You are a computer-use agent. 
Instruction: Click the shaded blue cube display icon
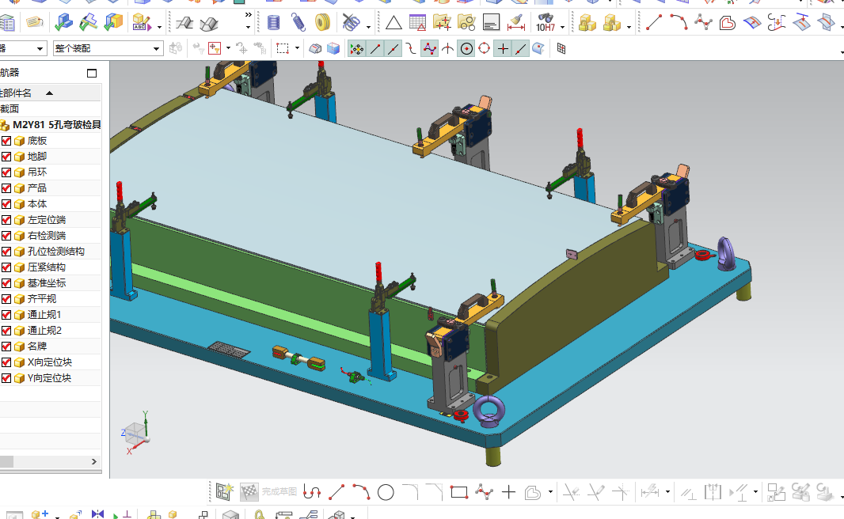point(333,49)
